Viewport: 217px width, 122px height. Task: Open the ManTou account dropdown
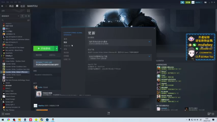coord(199,2)
